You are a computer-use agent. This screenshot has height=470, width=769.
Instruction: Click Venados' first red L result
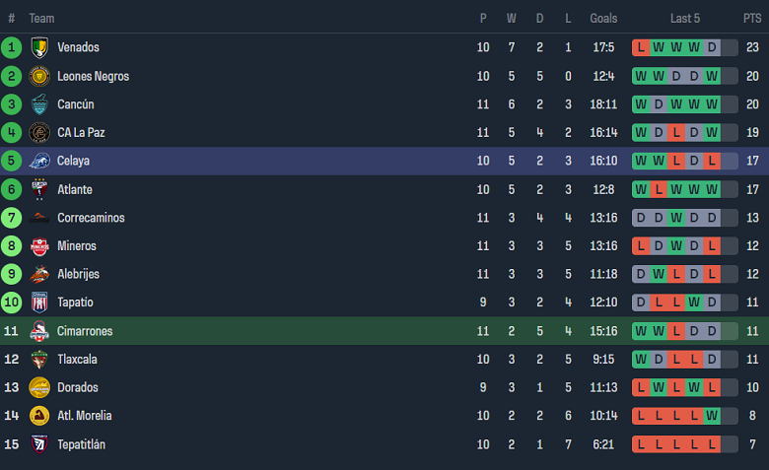[x=642, y=47]
